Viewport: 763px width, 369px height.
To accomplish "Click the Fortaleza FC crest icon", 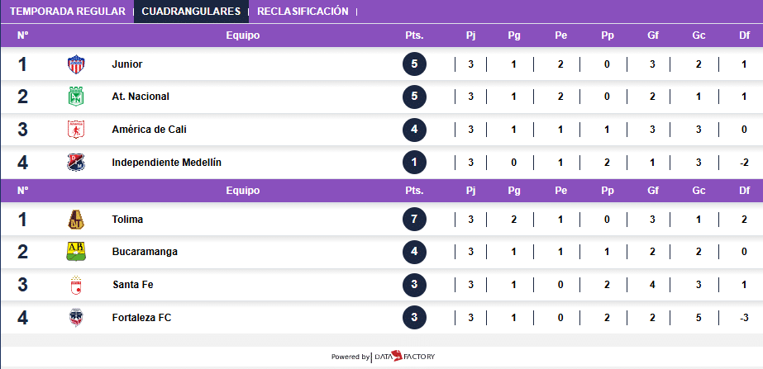I will coord(76,318).
